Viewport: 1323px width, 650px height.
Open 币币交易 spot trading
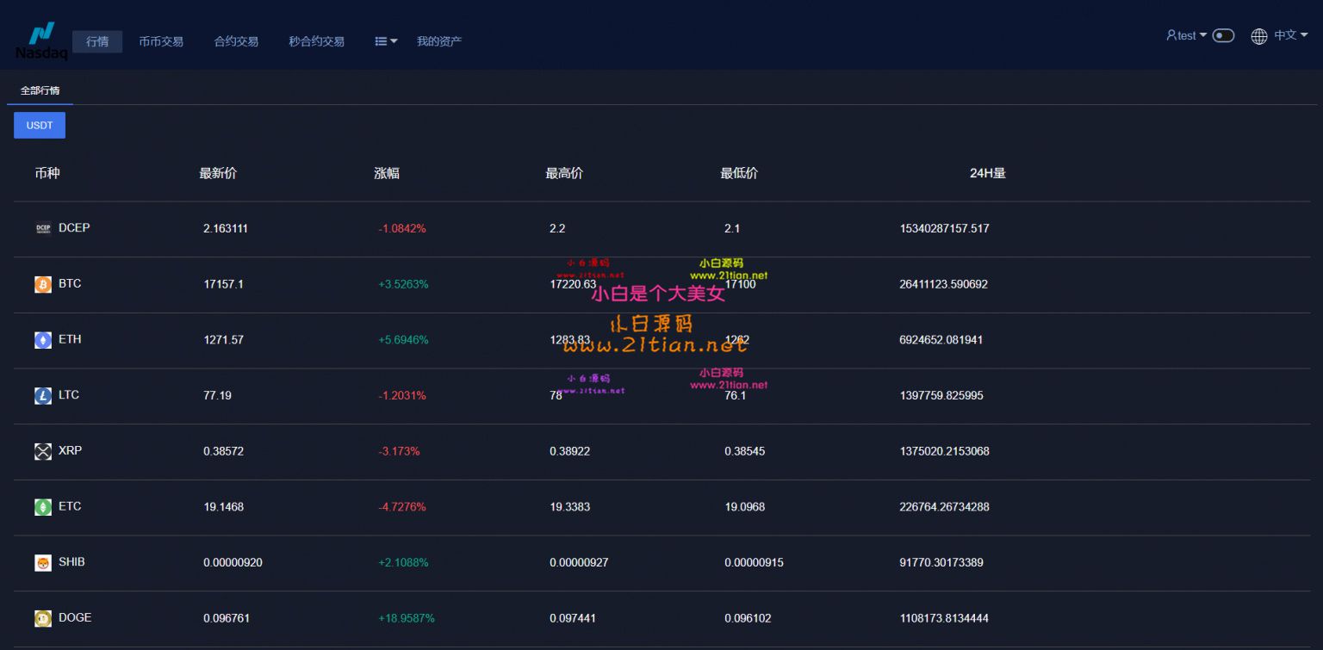161,41
